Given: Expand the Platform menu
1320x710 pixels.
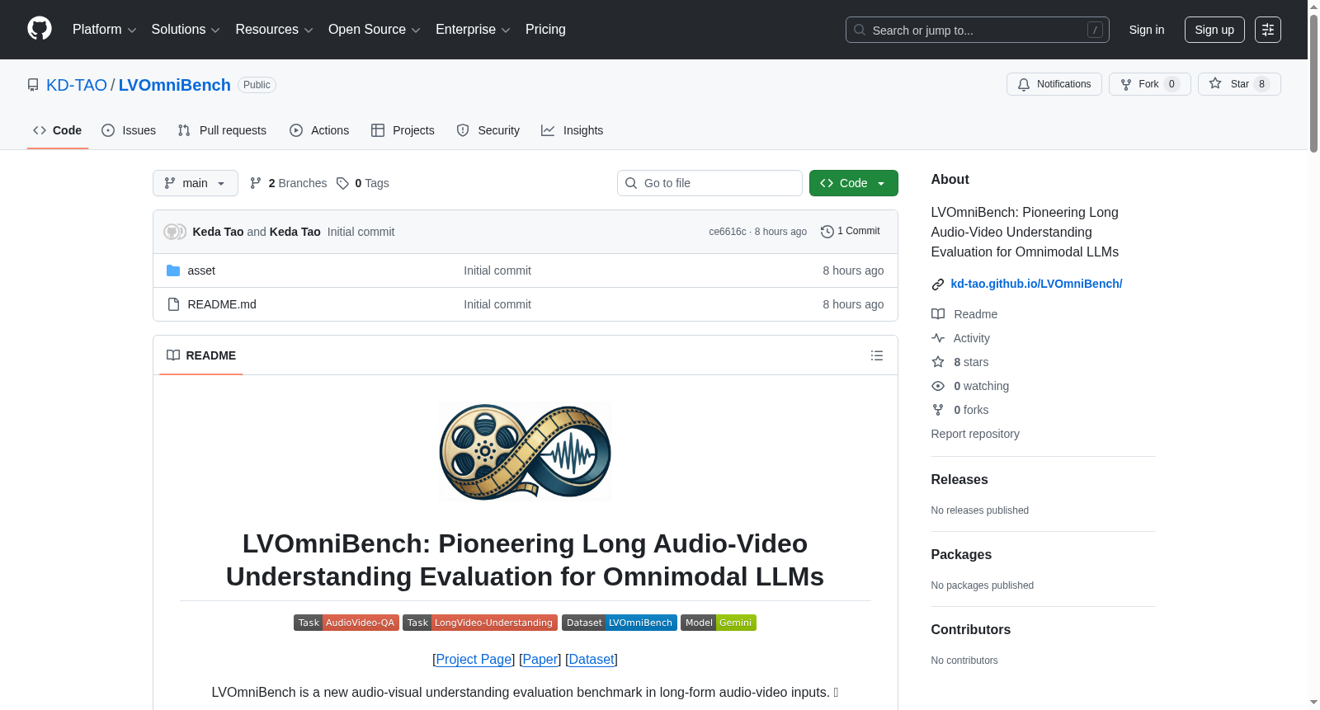Looking at the screenshot, I should pyautogui.click(x=105, y=30).
